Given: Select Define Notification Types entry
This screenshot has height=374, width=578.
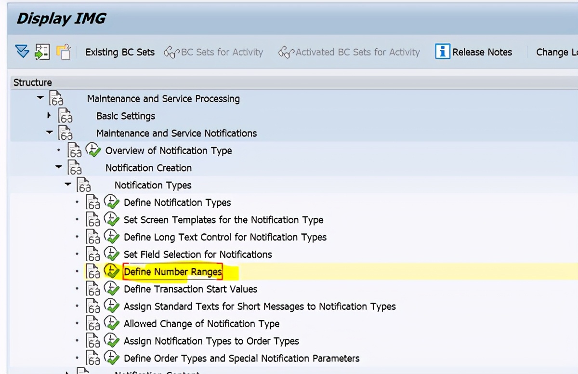Looking at the screenshot, I should pyautogui.click(x=177, y=203).
